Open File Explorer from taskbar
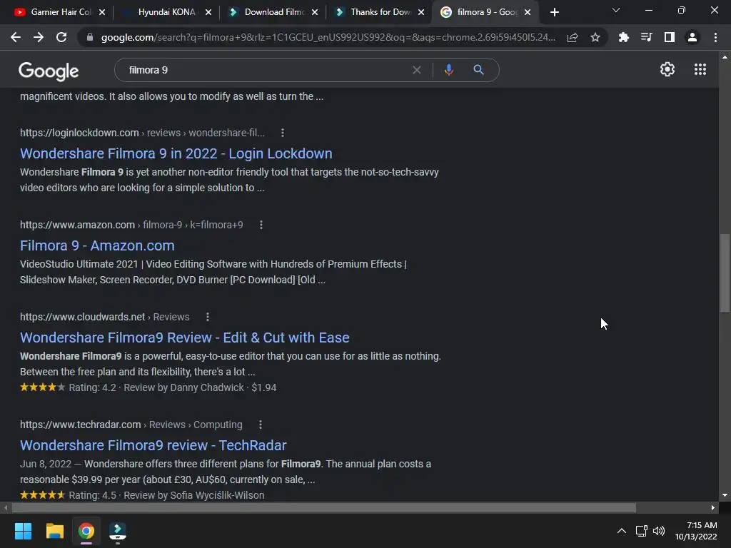 54,531
